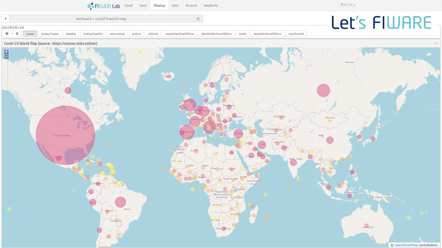Open the OpenStreetMap attribution link

[406, 245]
